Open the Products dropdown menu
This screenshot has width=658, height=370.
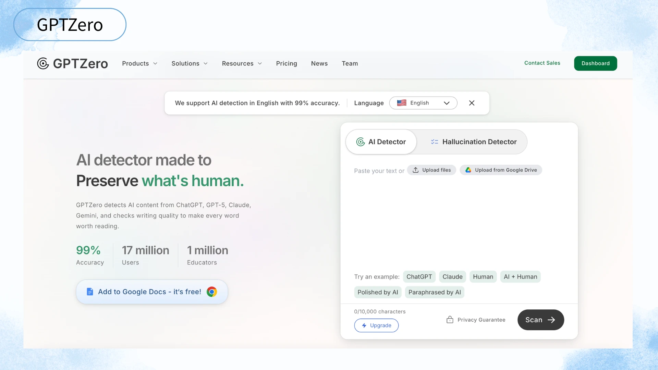(139, 63)
